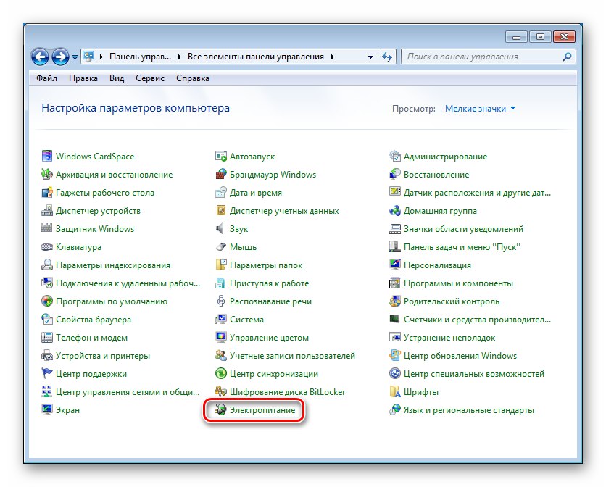Click the Мышь mouse icon
Viewport: 606px width, 487px height.
pos(220,246)
